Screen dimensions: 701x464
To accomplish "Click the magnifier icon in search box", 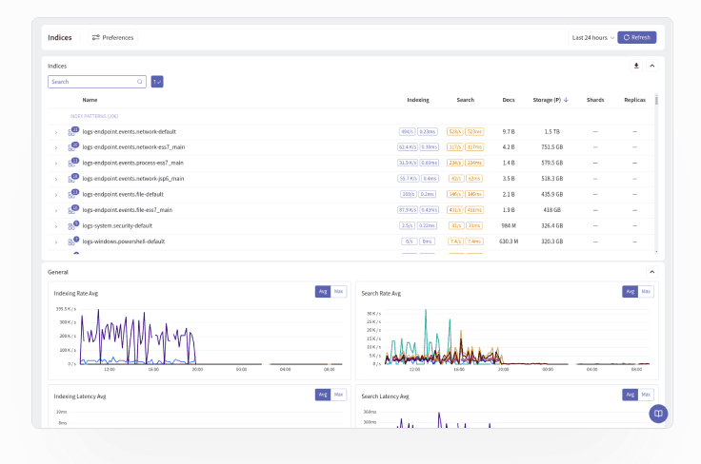I will pos(140,82).
